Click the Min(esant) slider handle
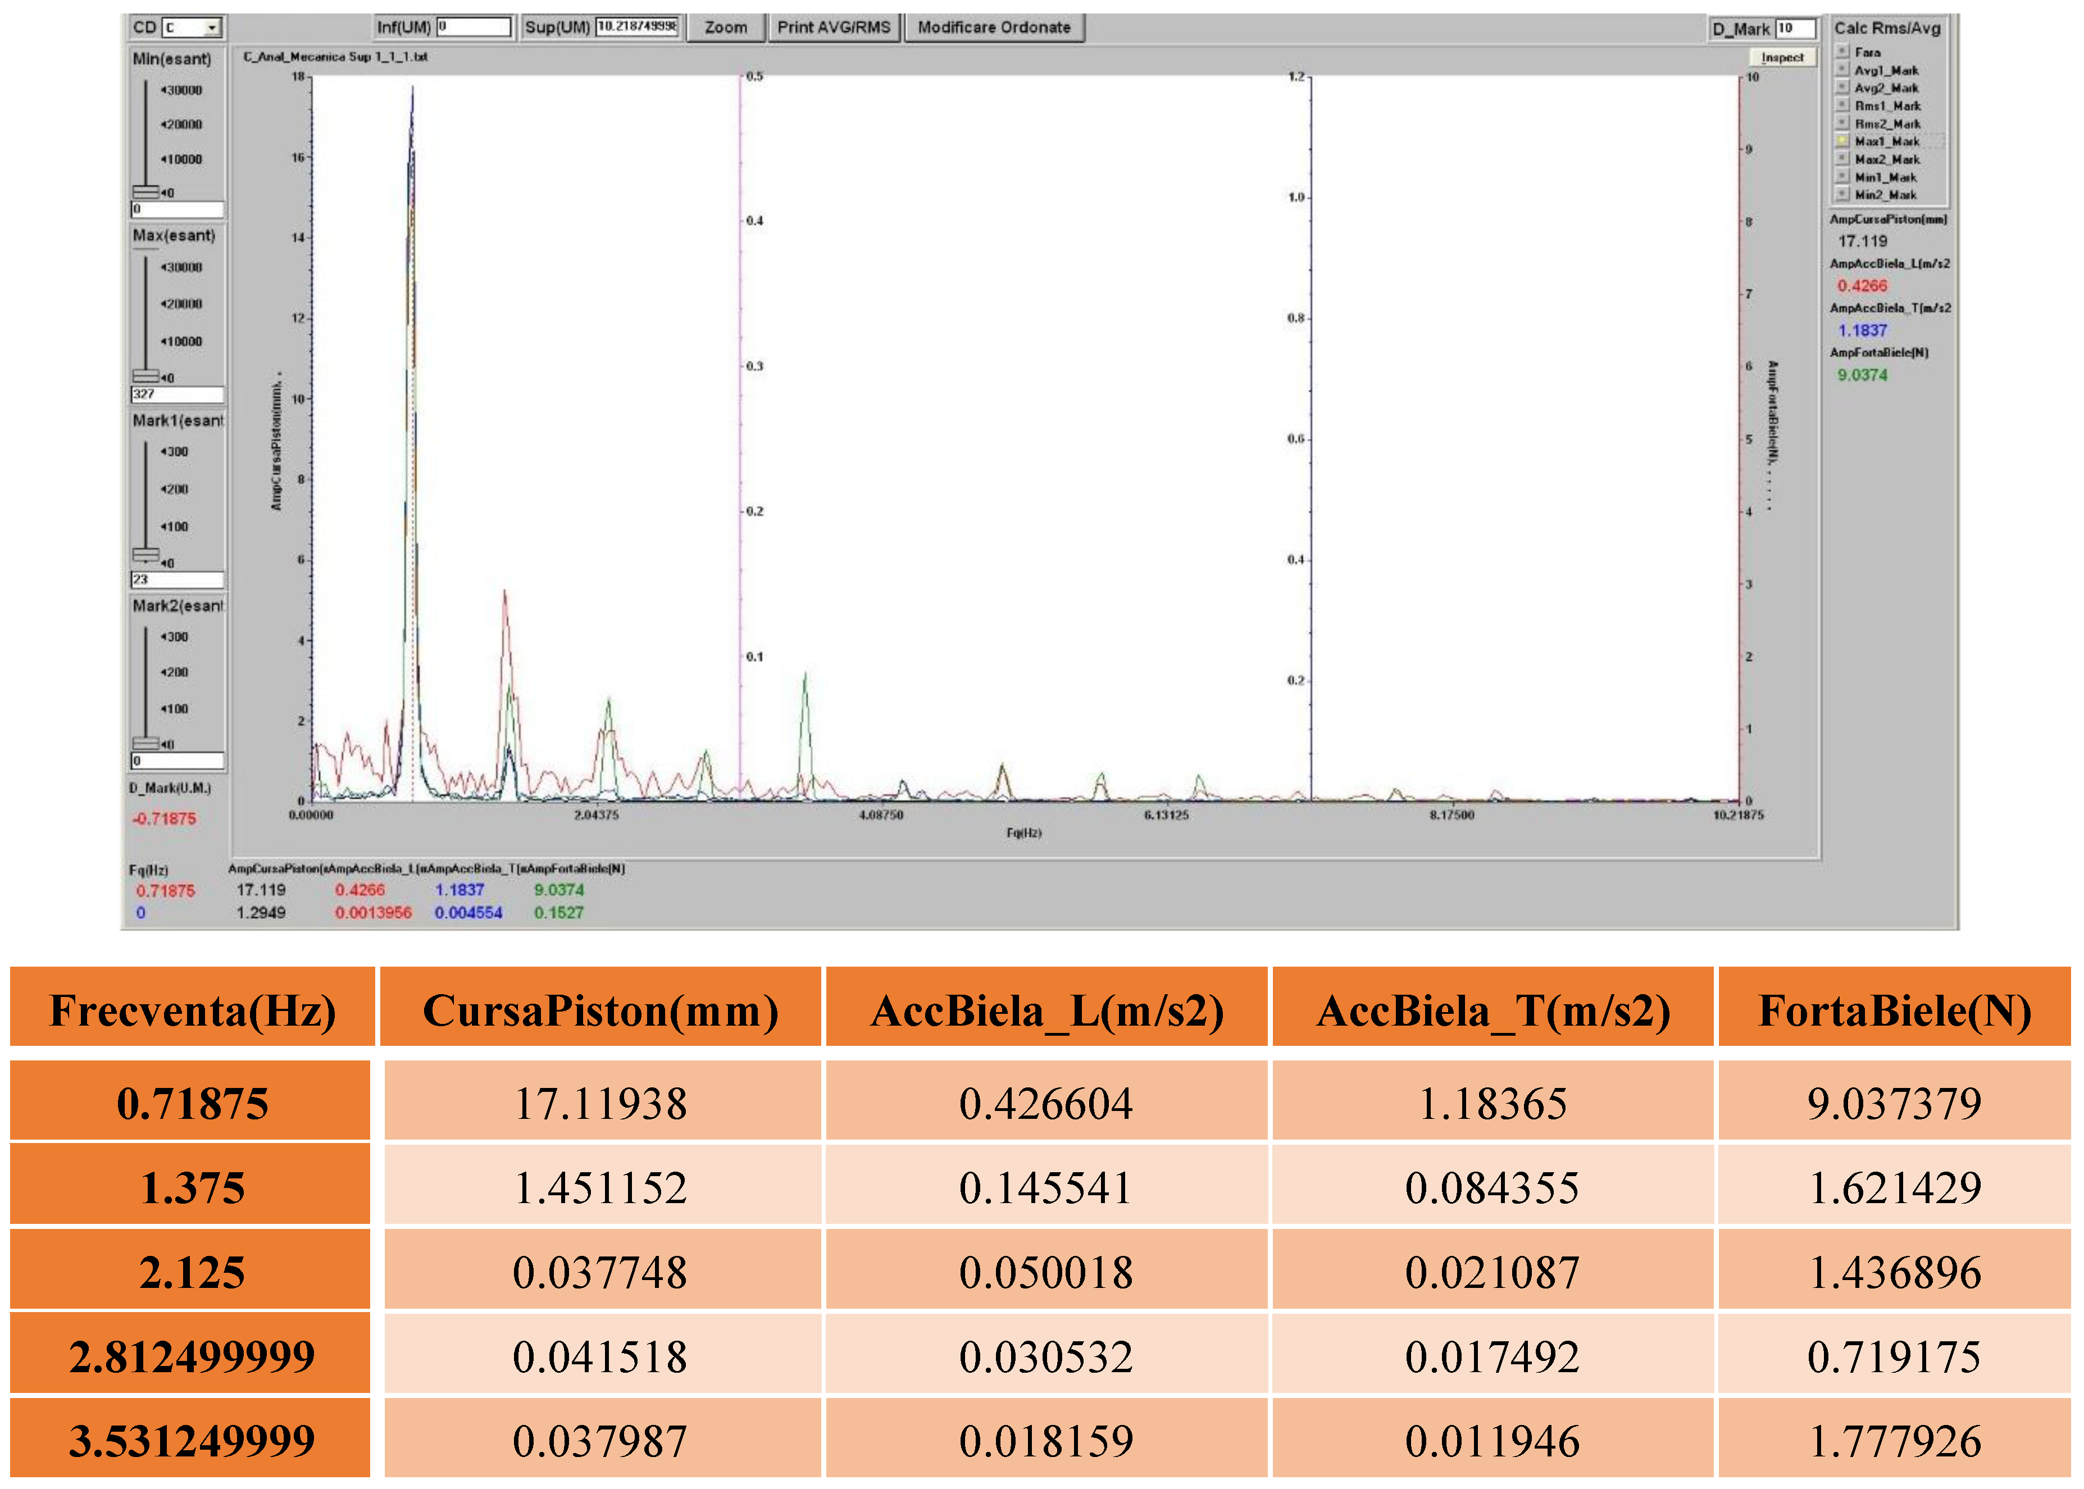The image size is (2084, 1489). point(145,192)
